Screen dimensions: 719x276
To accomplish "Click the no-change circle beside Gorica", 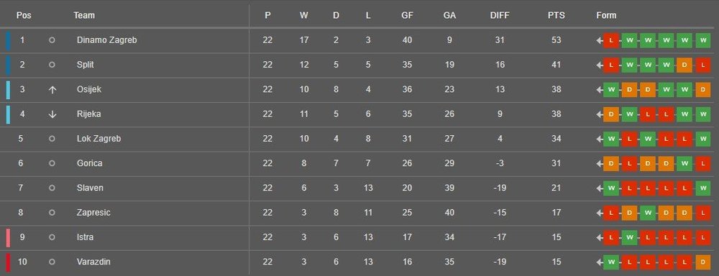I will (x=52, y=163).
